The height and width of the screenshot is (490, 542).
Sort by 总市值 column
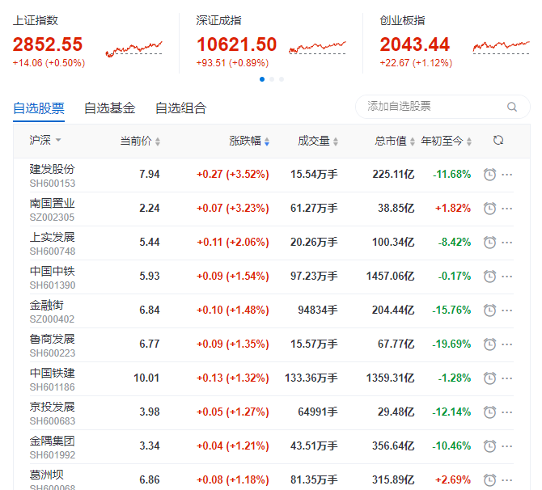[395, 141]
